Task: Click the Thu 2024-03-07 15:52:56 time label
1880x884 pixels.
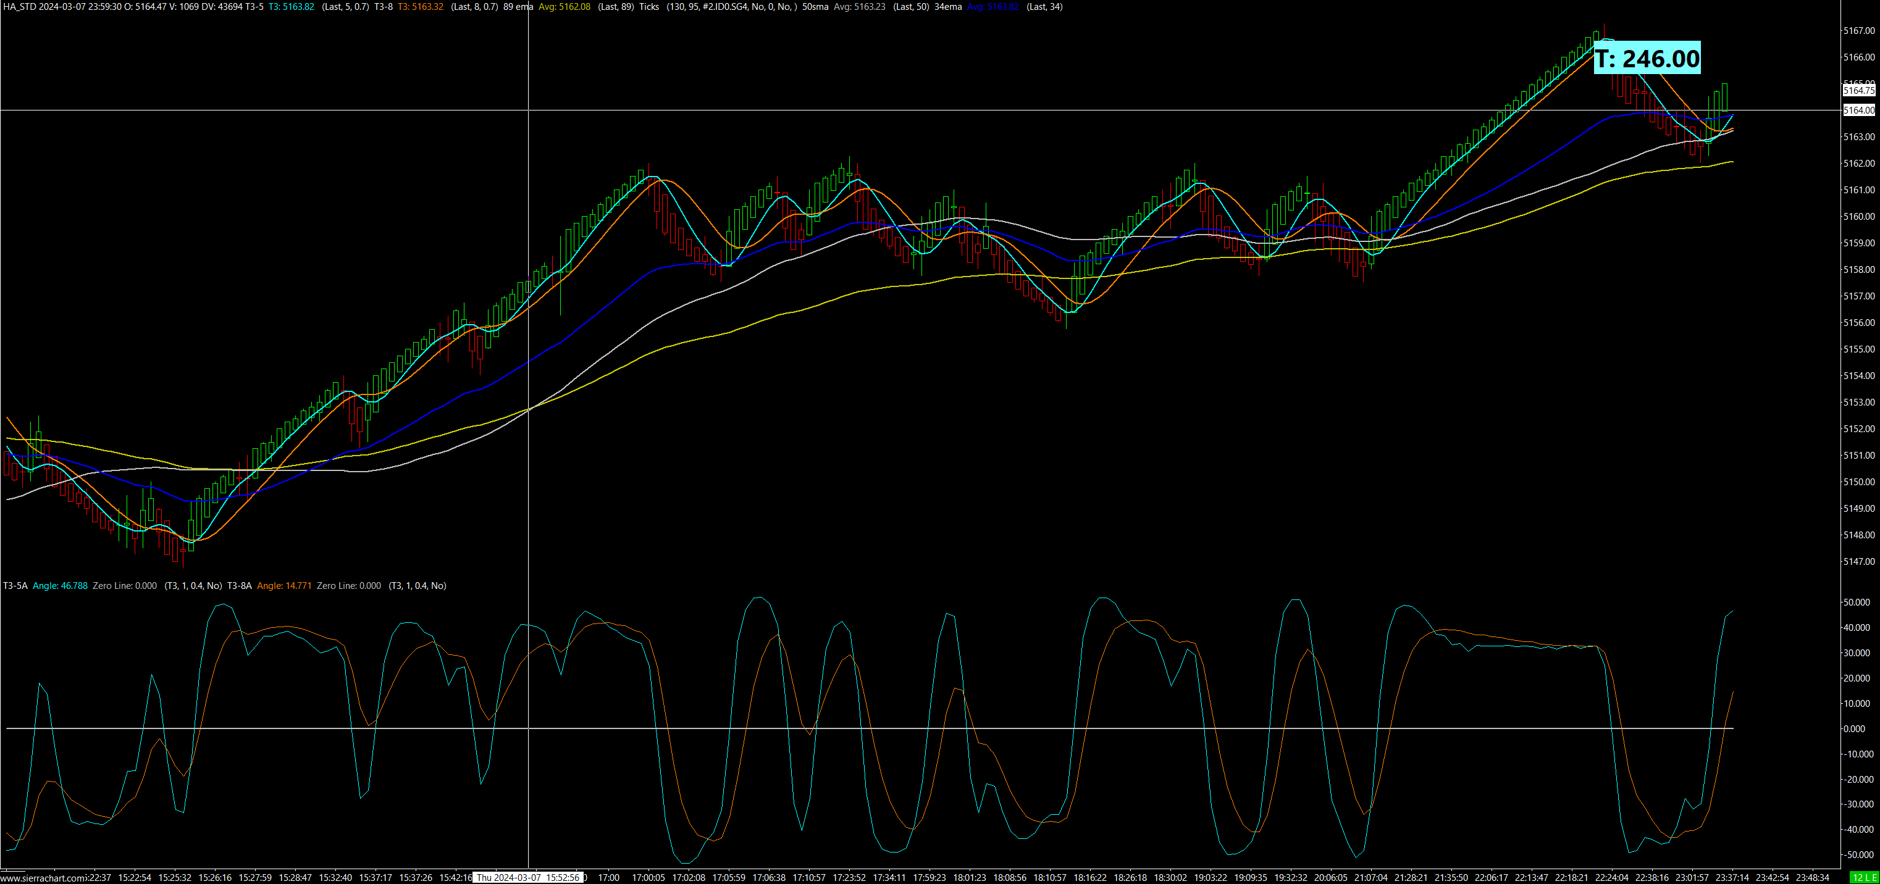Action: pos(529,877)
